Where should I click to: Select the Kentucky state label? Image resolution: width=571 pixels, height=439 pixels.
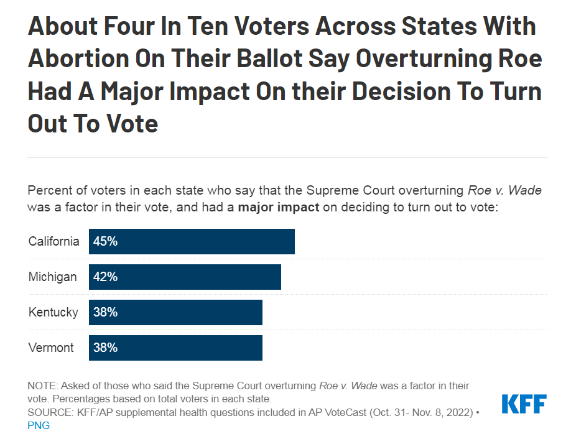(x=53, y=312)
